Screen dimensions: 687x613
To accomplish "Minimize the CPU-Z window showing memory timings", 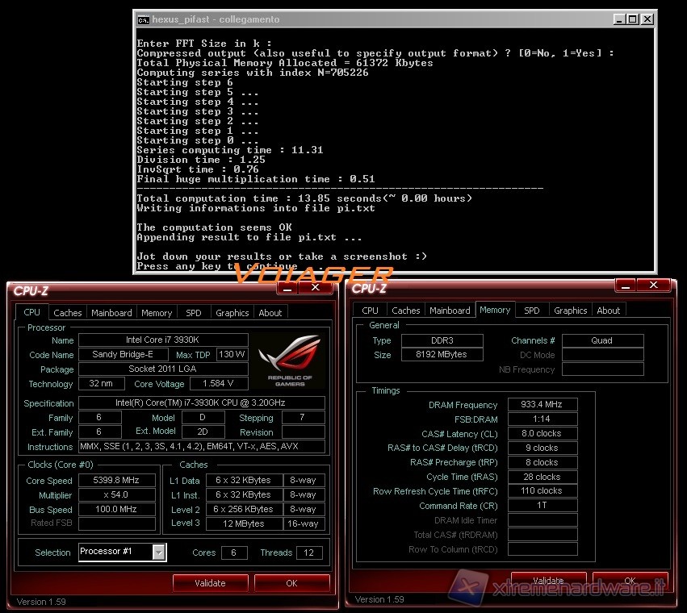I will (x=626, y=285).
